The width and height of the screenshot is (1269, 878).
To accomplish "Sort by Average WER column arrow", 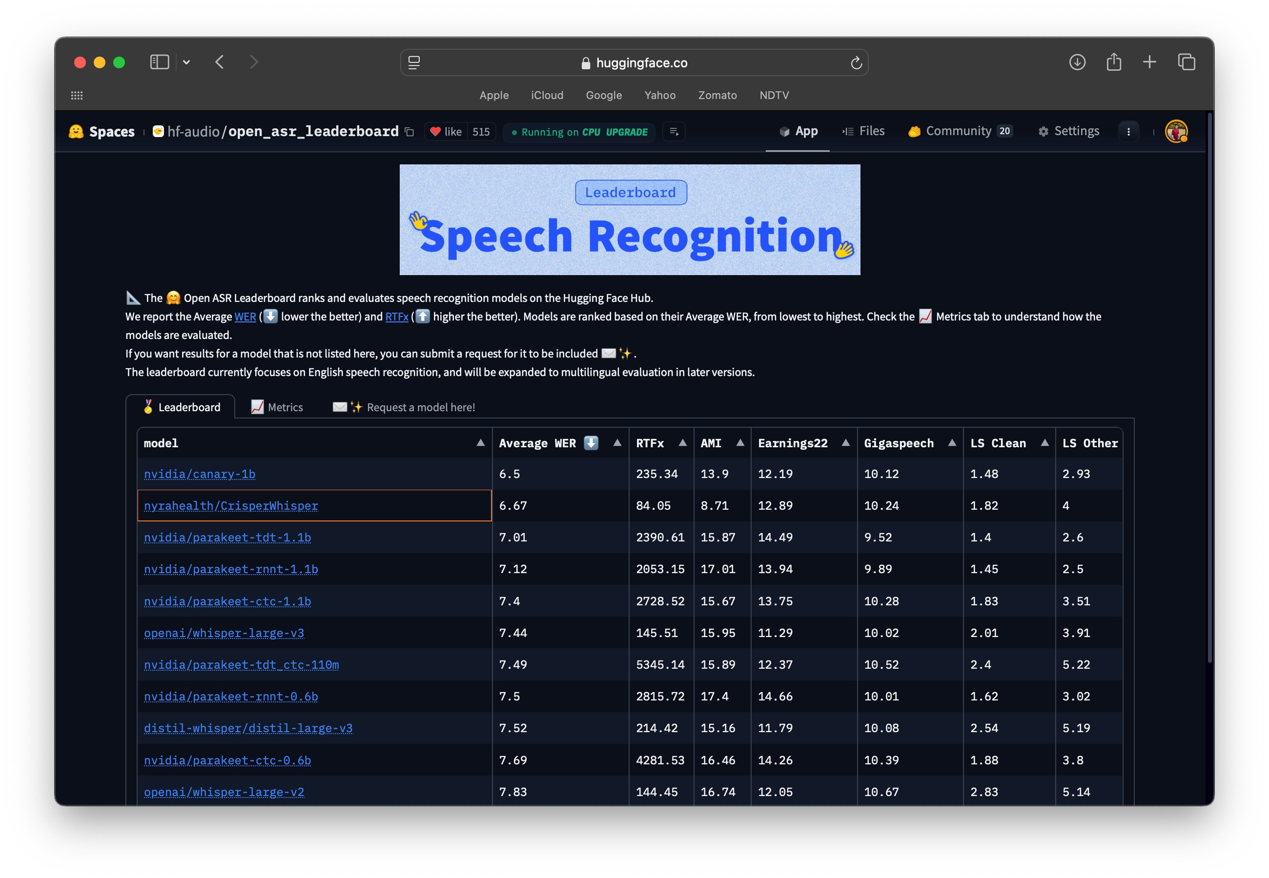I will pos(617,443).
